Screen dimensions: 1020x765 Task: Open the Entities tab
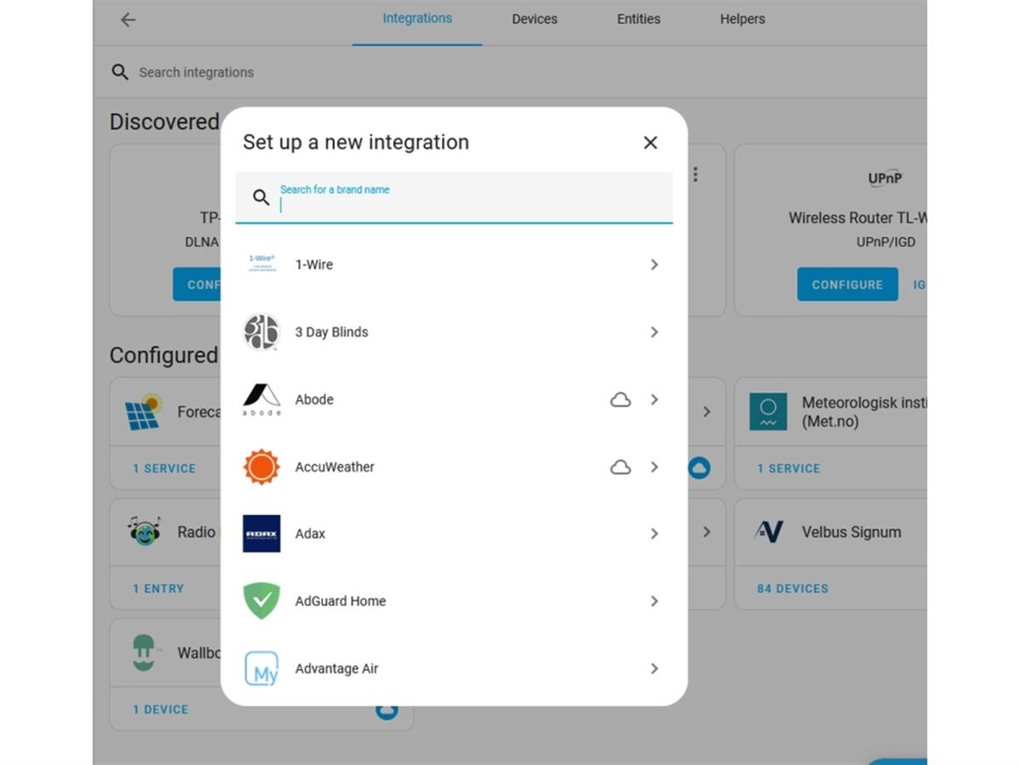pos(638,19)
